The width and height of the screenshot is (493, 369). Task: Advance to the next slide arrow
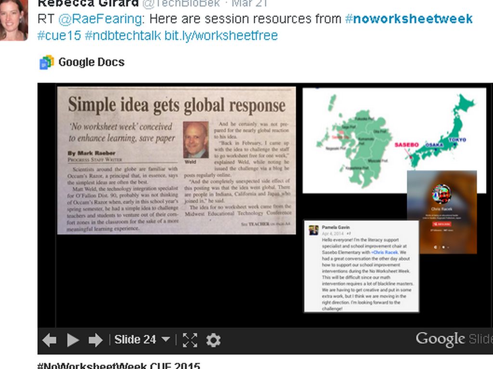point(95,340)
